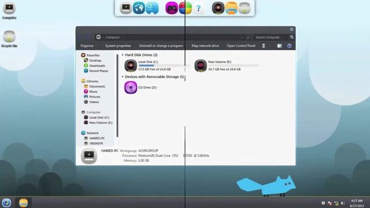Open the Recycle Bin icon in dock
This screenshot has height=208, width=370.
click(x=245, y=8)
